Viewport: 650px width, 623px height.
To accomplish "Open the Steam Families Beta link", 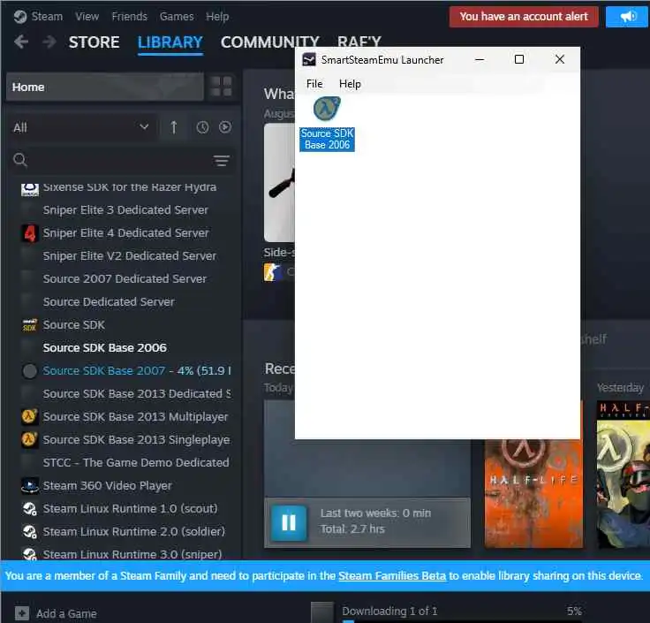I will pyautogui.click(x=392, y=575).
